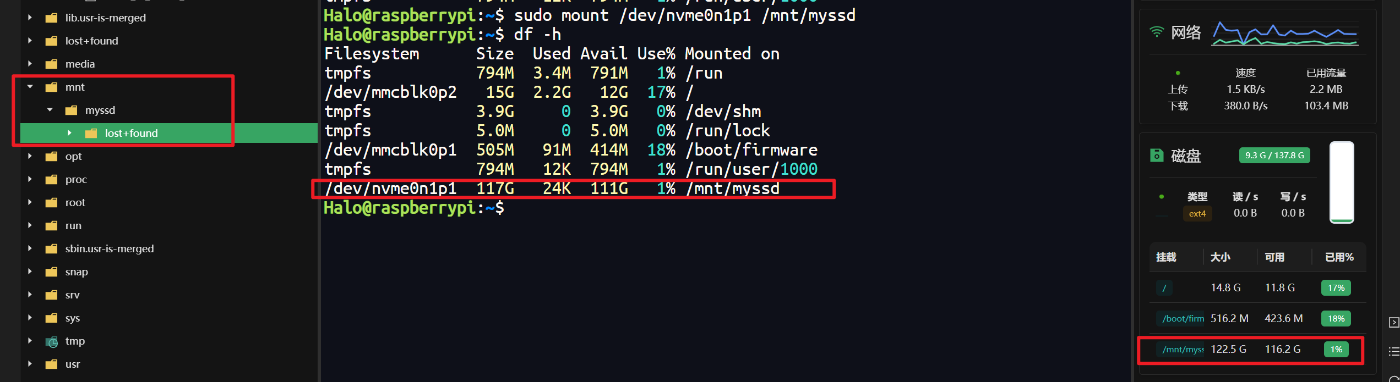
Task: Click the /mnt/myssd mount path row
Action: [x=1183, y=350]
